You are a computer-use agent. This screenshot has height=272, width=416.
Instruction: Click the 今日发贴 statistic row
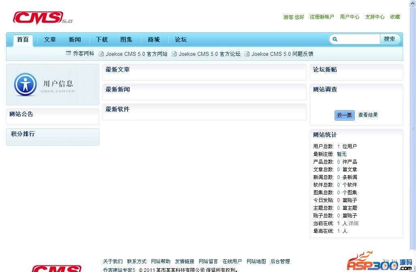point(335,200)
